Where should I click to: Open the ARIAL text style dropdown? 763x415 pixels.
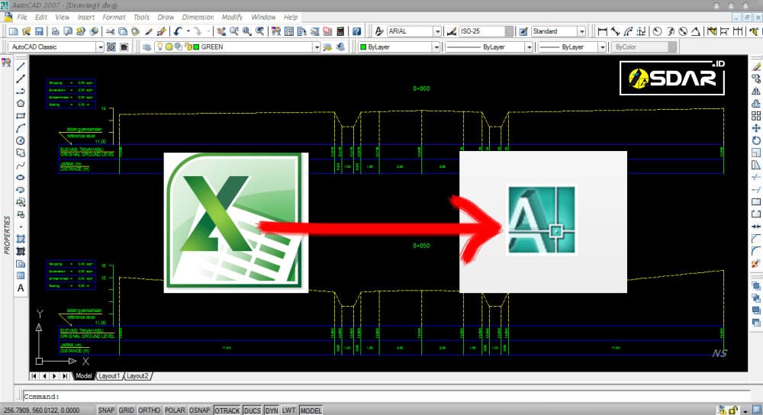[x=437, y=31]
